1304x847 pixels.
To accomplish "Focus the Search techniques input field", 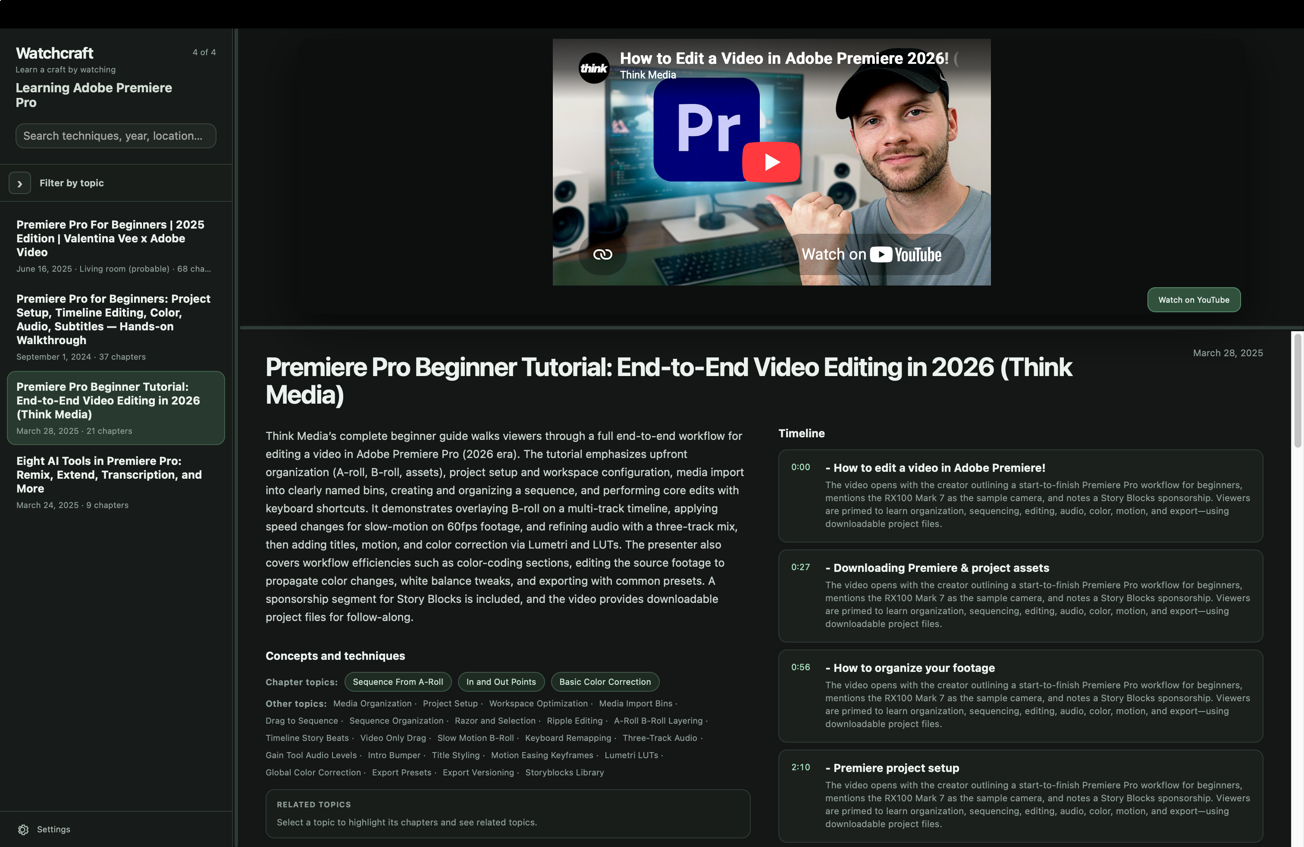I will pos(116,136).
